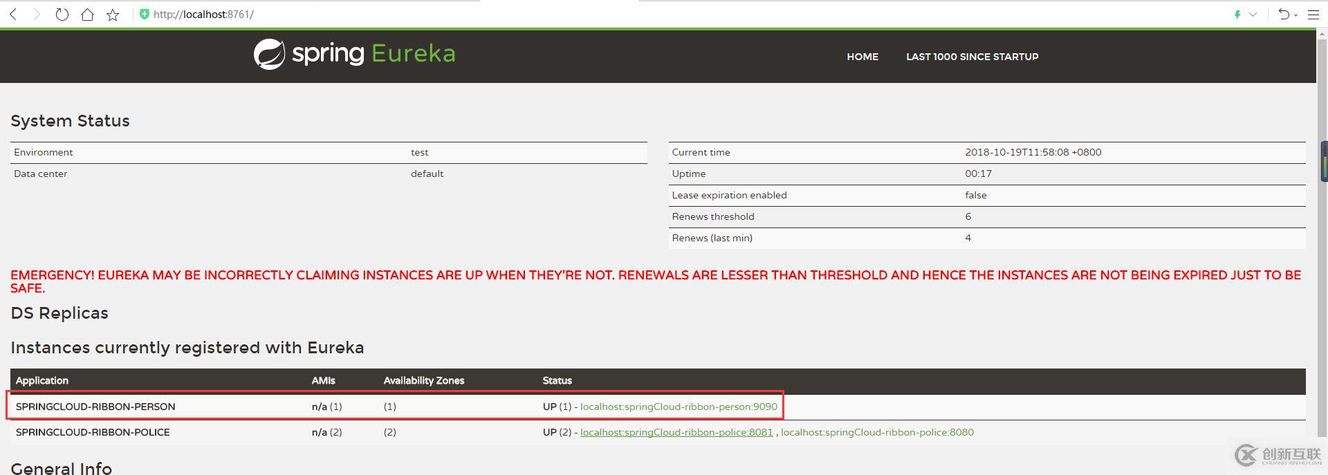1328x475 pixels.
Task: Select the Renews threshold value 6
Action: (x=968, y=216)
